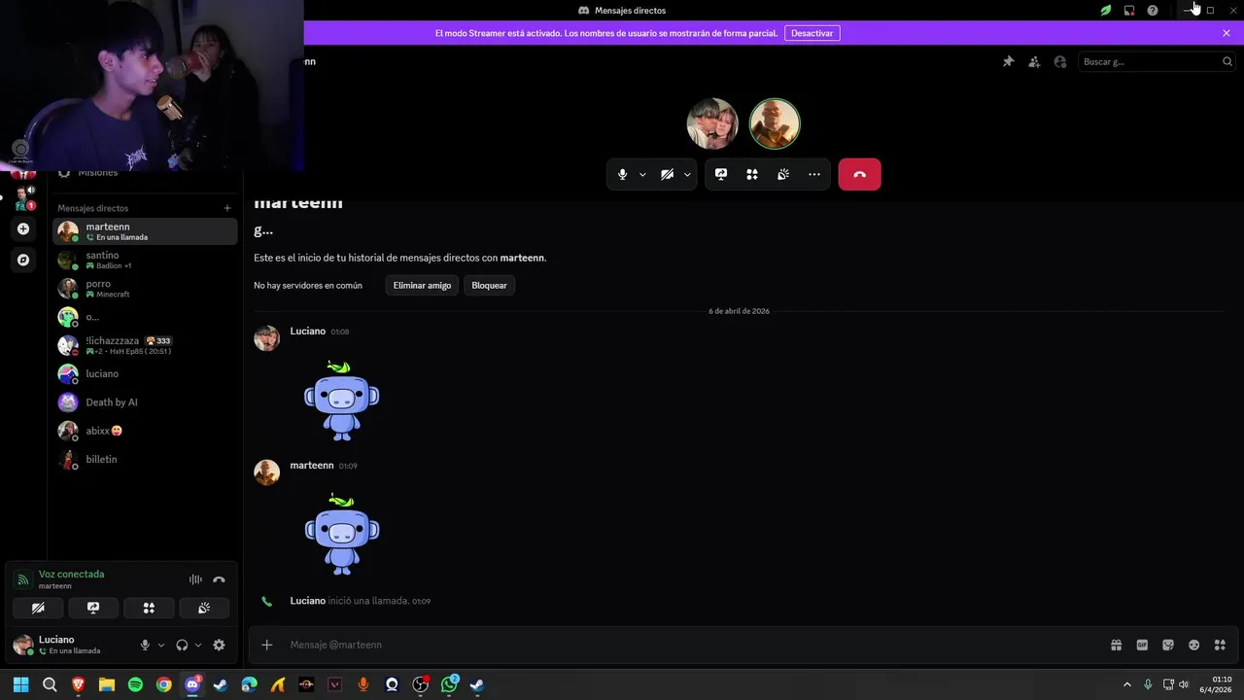
Task: Deafen with the headphones icon
Action: 182,645
